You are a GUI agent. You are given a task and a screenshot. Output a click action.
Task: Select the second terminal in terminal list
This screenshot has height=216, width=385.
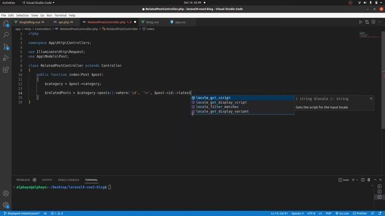click(x=380, y=191)
